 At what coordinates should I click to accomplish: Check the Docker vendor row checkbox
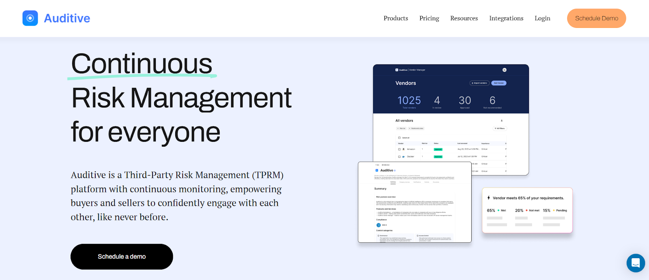(399, 156)
